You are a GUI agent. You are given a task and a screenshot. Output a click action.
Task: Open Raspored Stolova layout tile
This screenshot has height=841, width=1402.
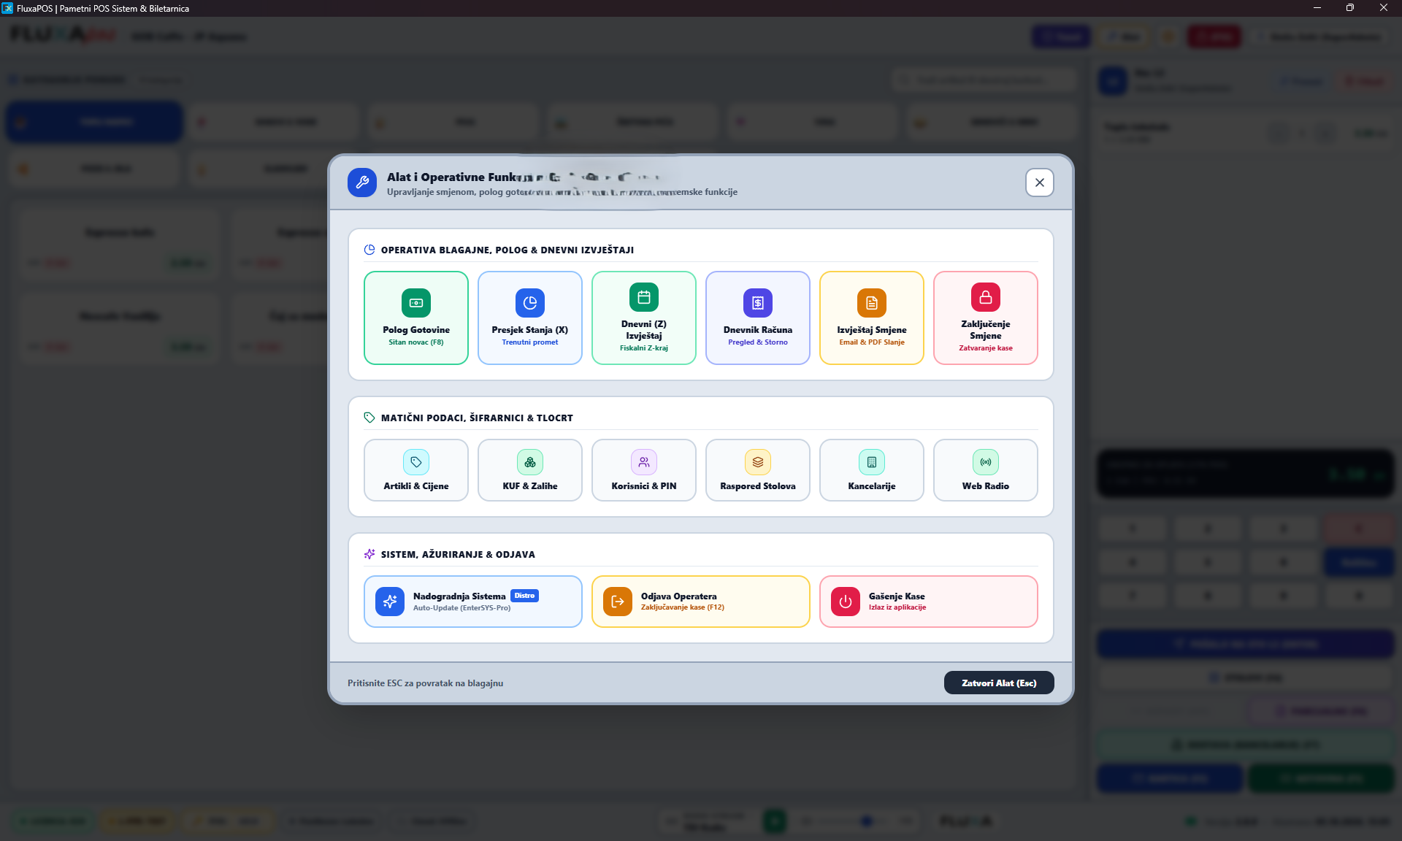(757, 469)
